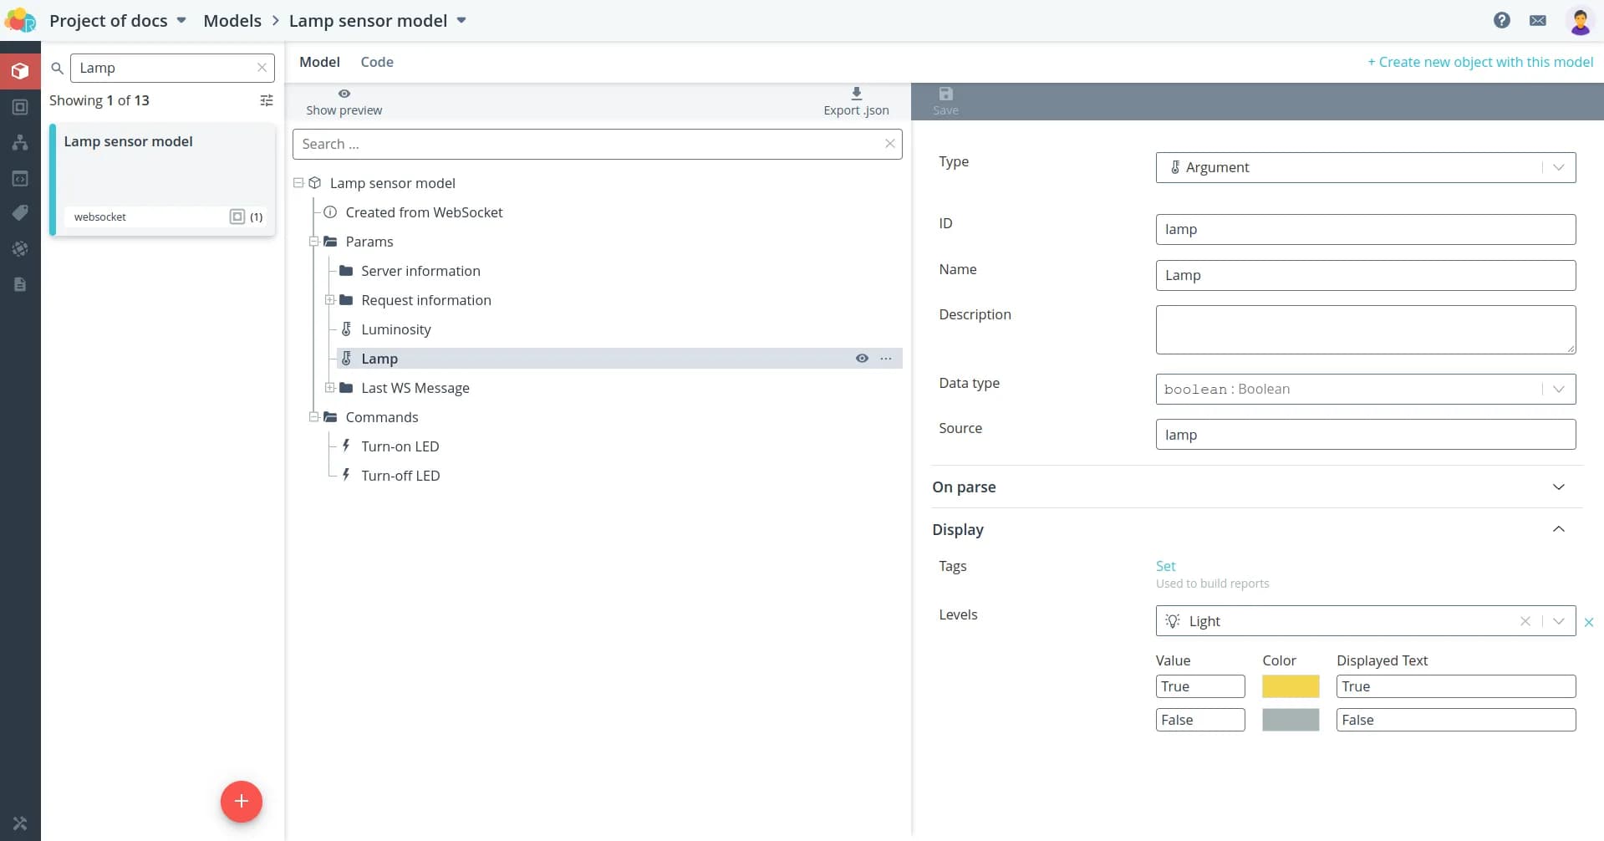This screenshot has height=841, width=1604.
Task: Open the mail messages icon
Action: click(x=1537, y=20)
